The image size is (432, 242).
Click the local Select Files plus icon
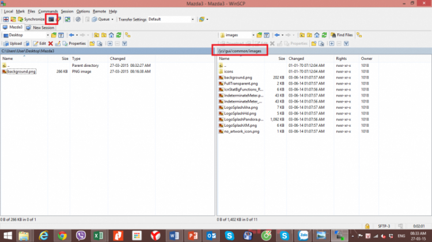(110, 44)
